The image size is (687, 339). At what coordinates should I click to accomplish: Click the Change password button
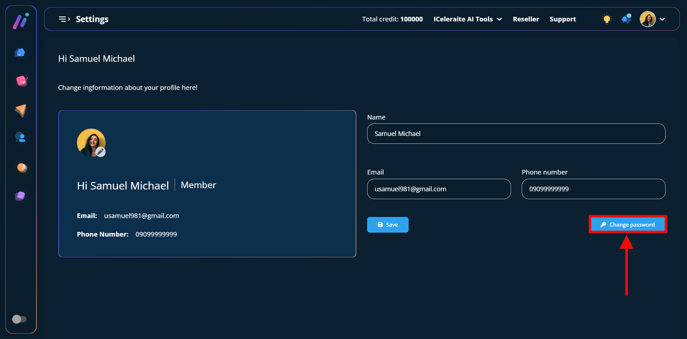(x=628, y=225)
